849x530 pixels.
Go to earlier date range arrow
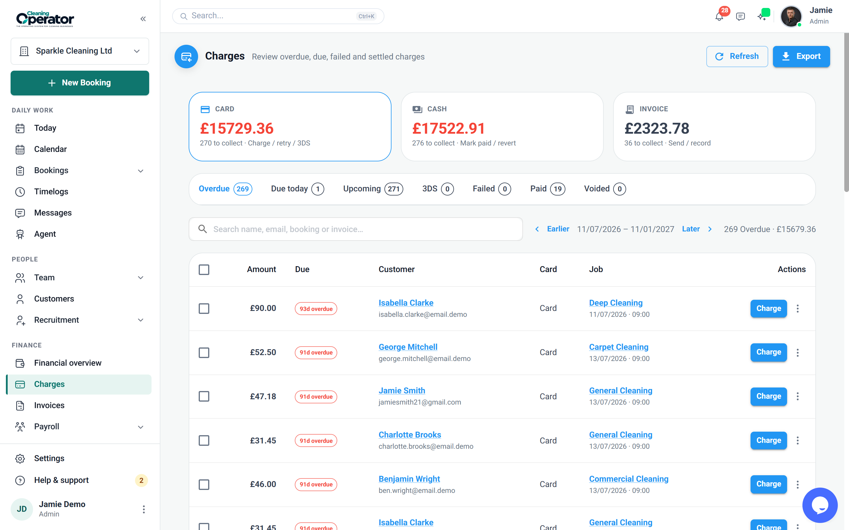click(537, 229)
